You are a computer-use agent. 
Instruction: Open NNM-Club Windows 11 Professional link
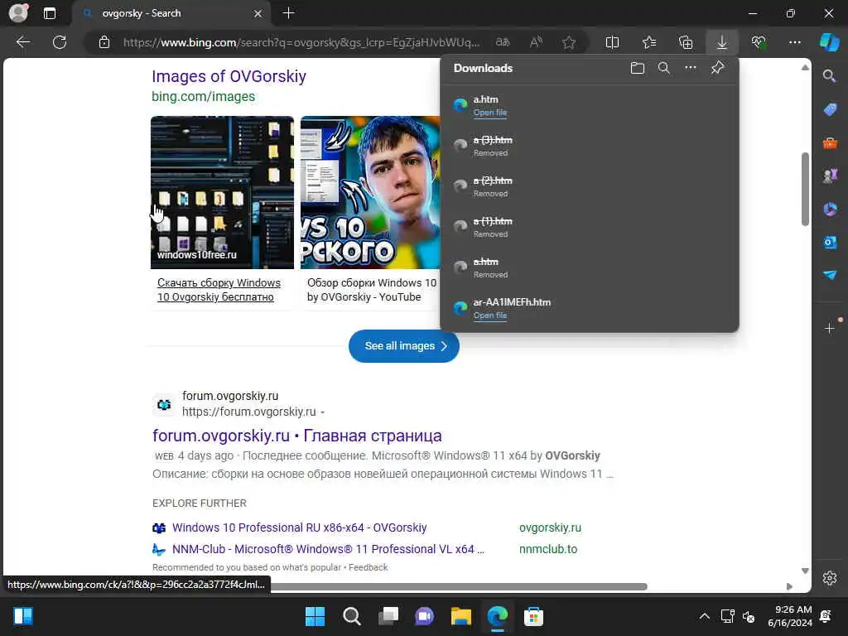[x=328, y=549]
